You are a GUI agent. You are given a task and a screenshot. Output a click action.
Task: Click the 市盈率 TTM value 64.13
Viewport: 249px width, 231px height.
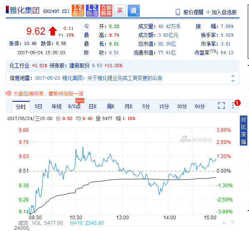tap(227, 53)
